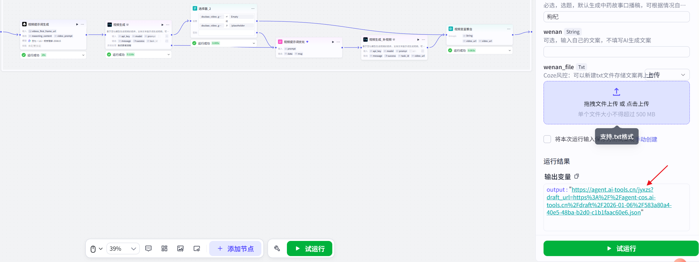Run the 视频提示词生成 node with play icon
699x262 pixels.
tap(77, 24)
